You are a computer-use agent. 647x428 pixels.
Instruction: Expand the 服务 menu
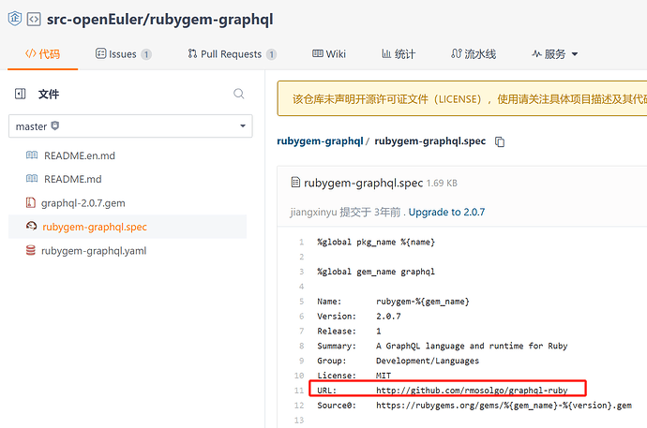[555, 54]
